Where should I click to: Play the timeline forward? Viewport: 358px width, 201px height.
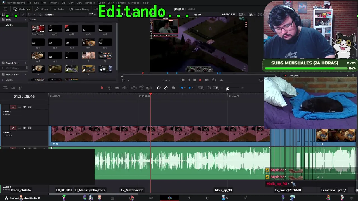coord(200,80)
